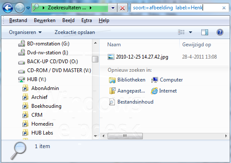
Task: Click the Homedirs shortcut folder icon
Action: (x=25, y=124)
